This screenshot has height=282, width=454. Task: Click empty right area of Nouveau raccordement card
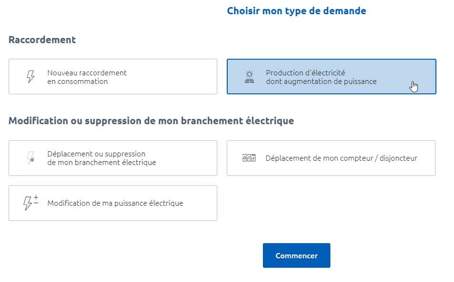coord(174,76)
